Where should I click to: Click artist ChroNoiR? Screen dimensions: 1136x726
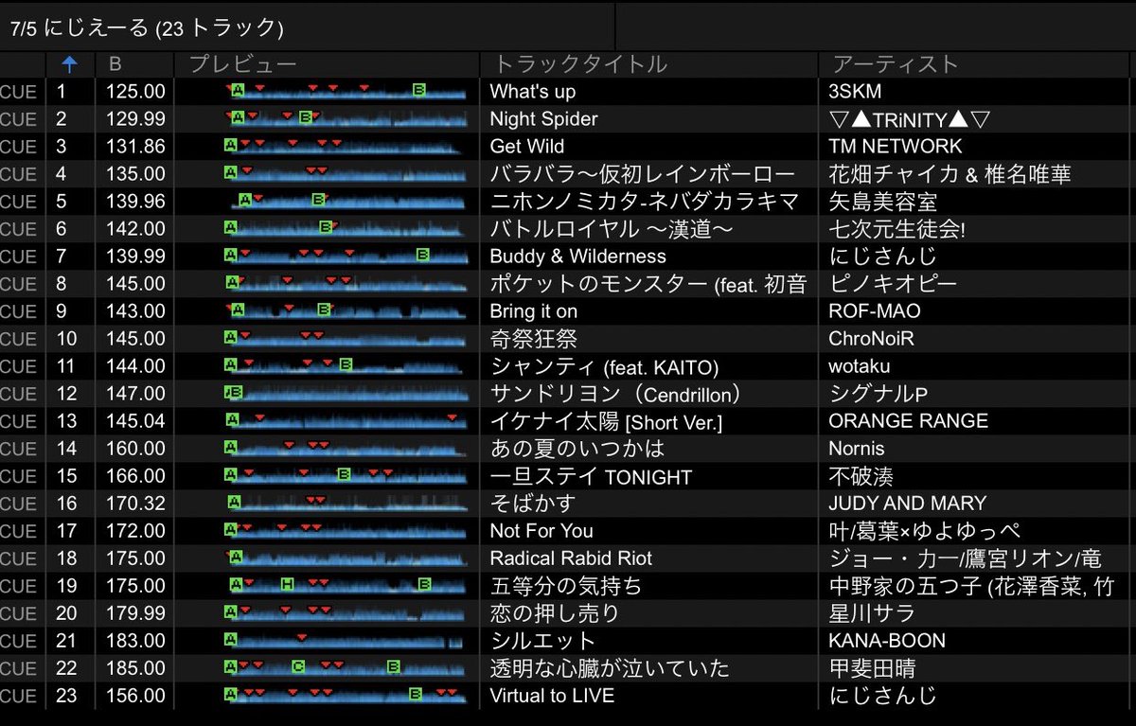click(x=872, y=339)
